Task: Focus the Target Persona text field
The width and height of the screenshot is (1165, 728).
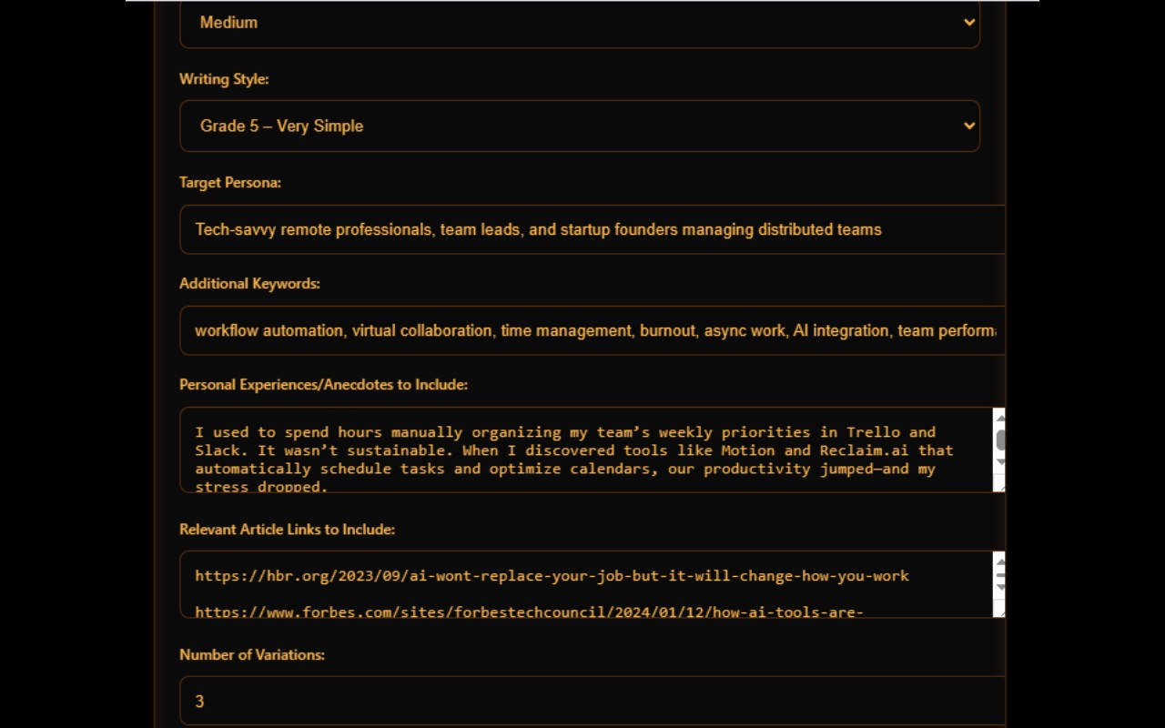Action: point(593,229)
